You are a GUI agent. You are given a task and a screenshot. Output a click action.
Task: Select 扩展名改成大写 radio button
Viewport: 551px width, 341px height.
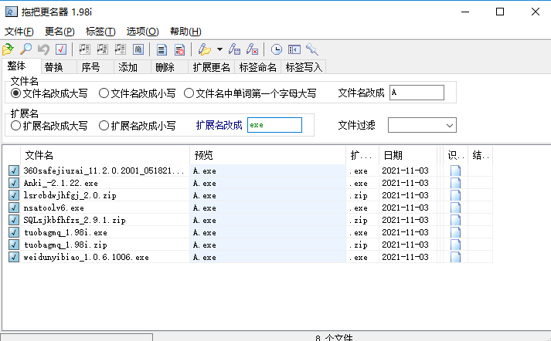pos(15,126)
